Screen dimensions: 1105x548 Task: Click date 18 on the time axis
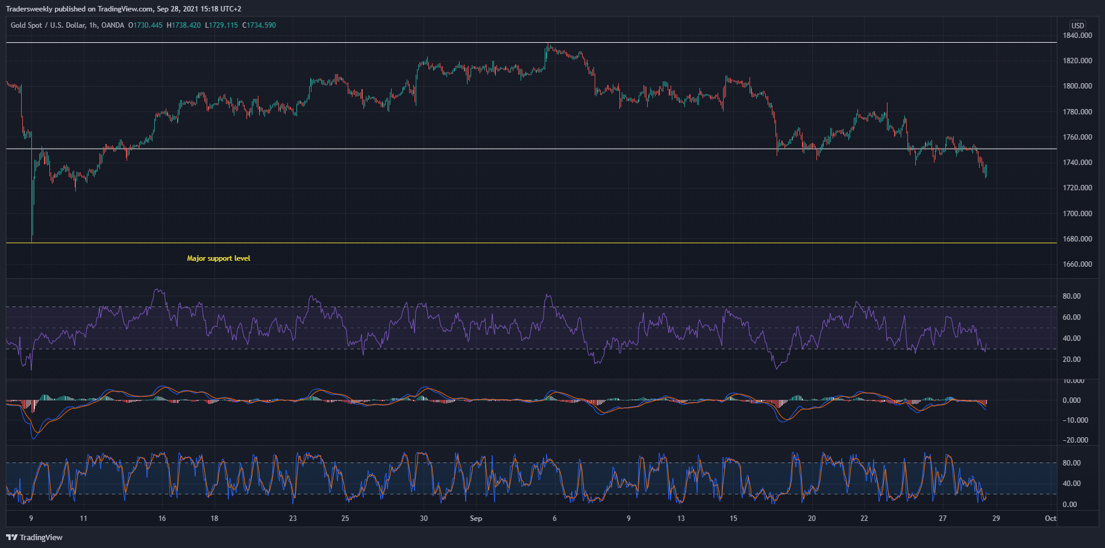tap(214, 518)
